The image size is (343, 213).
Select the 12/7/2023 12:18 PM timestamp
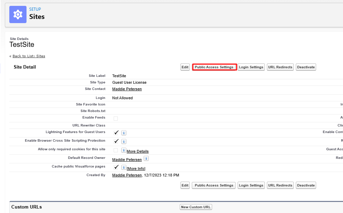pyautogui.click(x=162, y=175)
